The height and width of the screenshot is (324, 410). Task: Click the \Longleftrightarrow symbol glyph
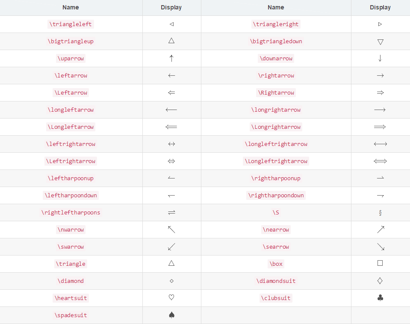click(x=381, y=161)
